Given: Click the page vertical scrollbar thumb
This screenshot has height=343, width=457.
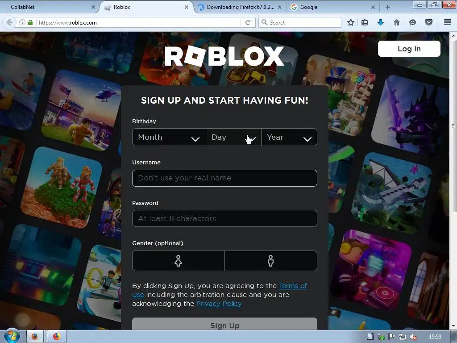Looking at the screenshot, I should point(453,126).
